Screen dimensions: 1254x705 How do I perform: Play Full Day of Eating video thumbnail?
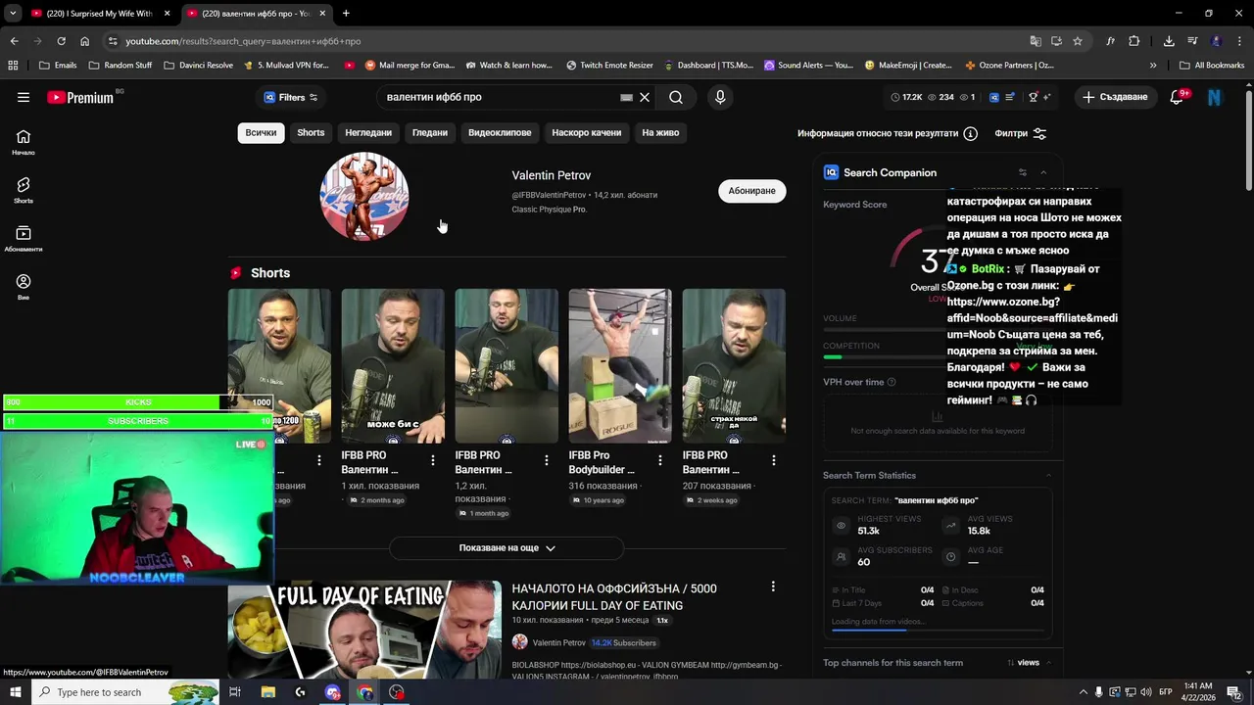pyautogui.click(x=364, y=630)
